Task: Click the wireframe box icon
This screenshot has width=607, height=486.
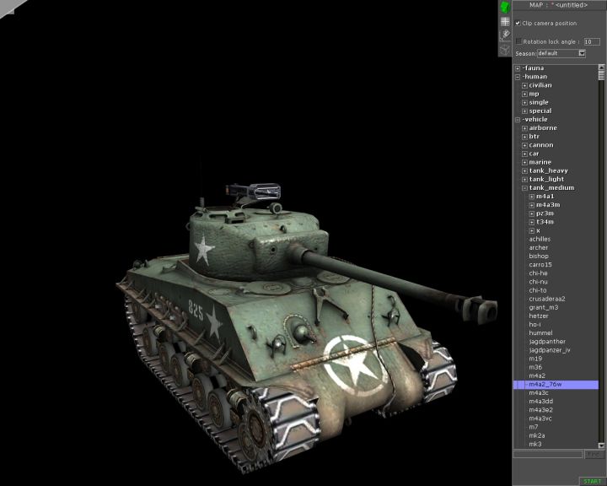Action: 504,49
